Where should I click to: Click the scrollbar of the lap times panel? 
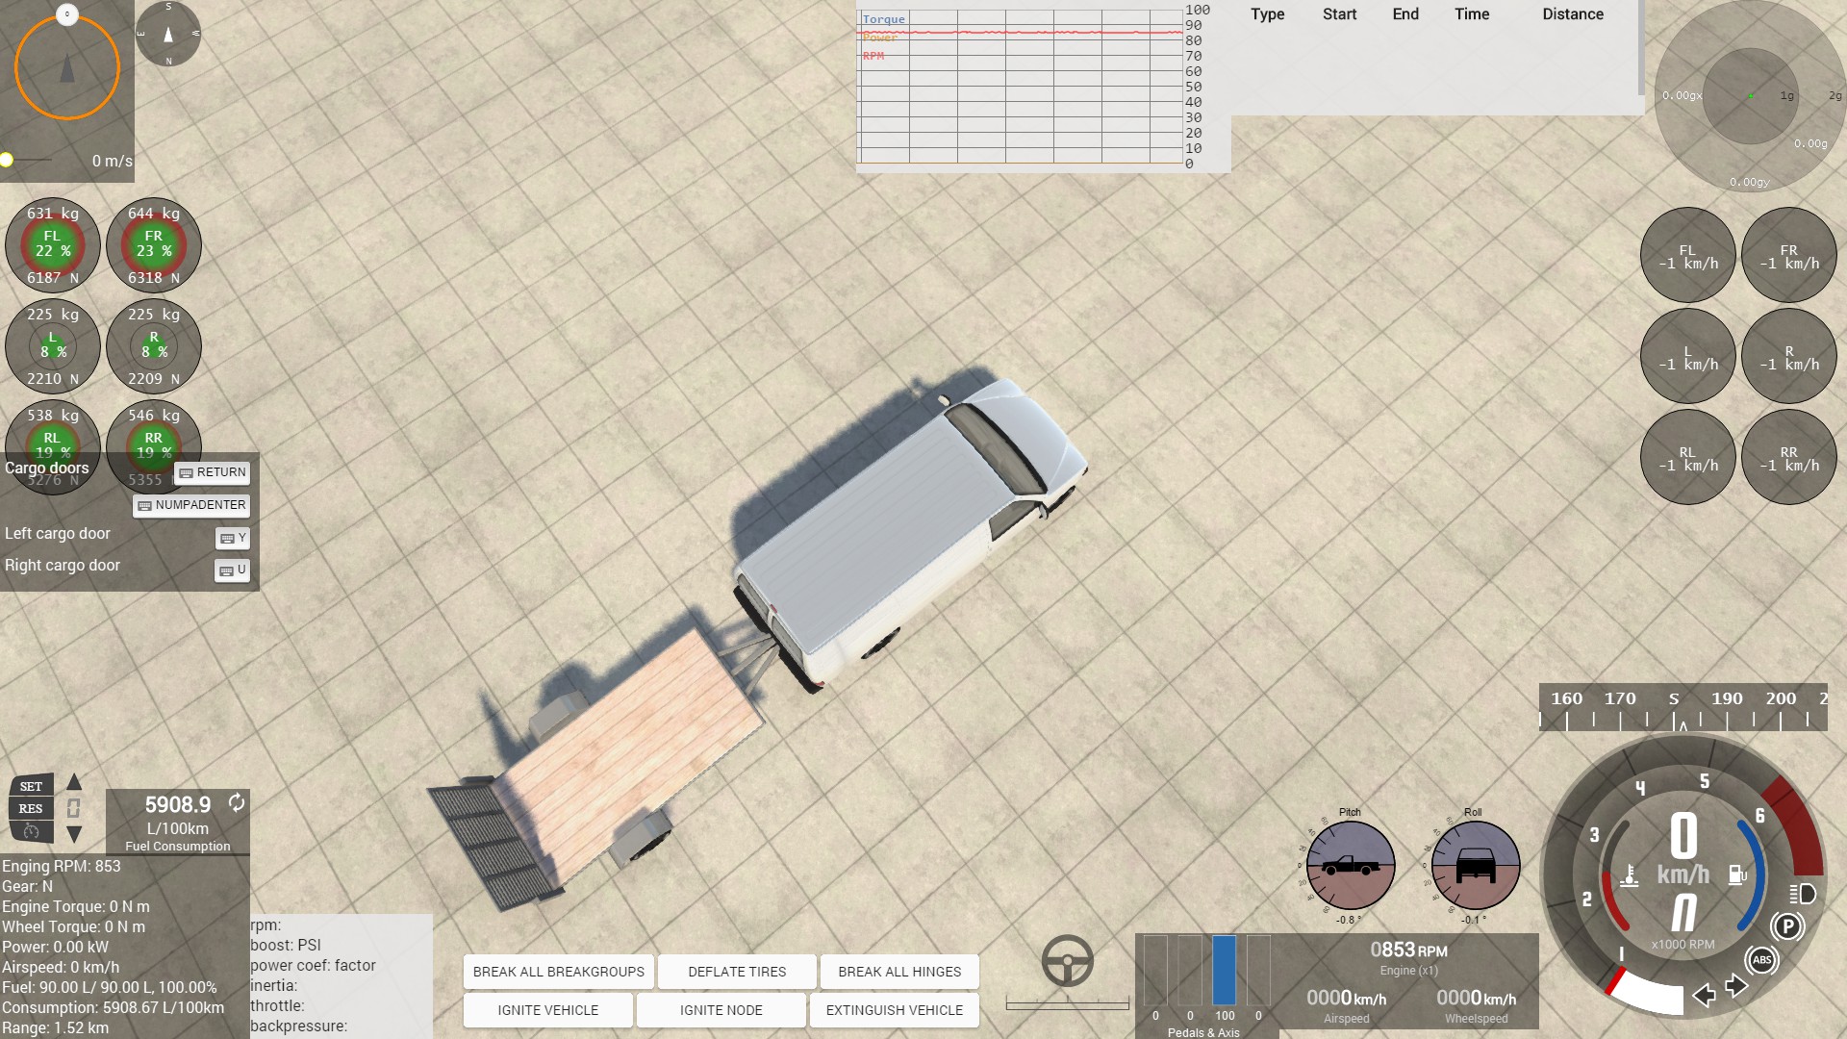1640,48
